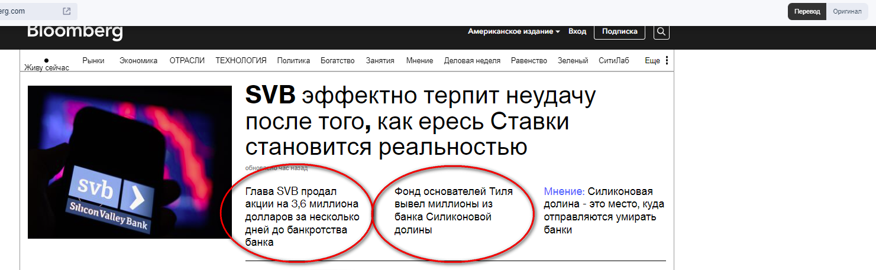Switch to Перевод translation mode
Image resolution: width=876 pixels, height=270 pixels.
[x=807, y=12]
